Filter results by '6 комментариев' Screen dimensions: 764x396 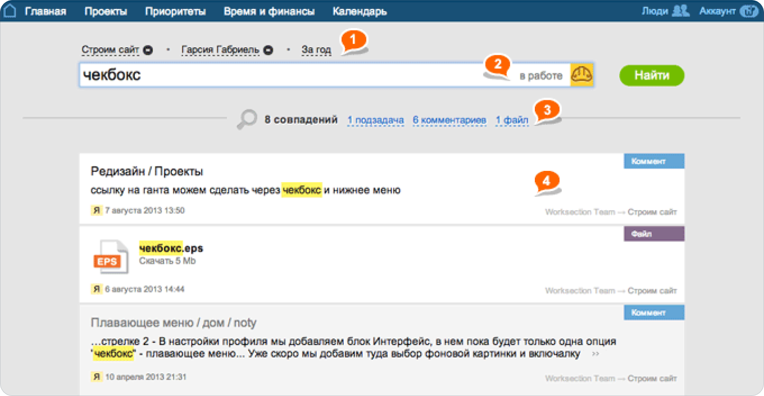tap(449, 120)
